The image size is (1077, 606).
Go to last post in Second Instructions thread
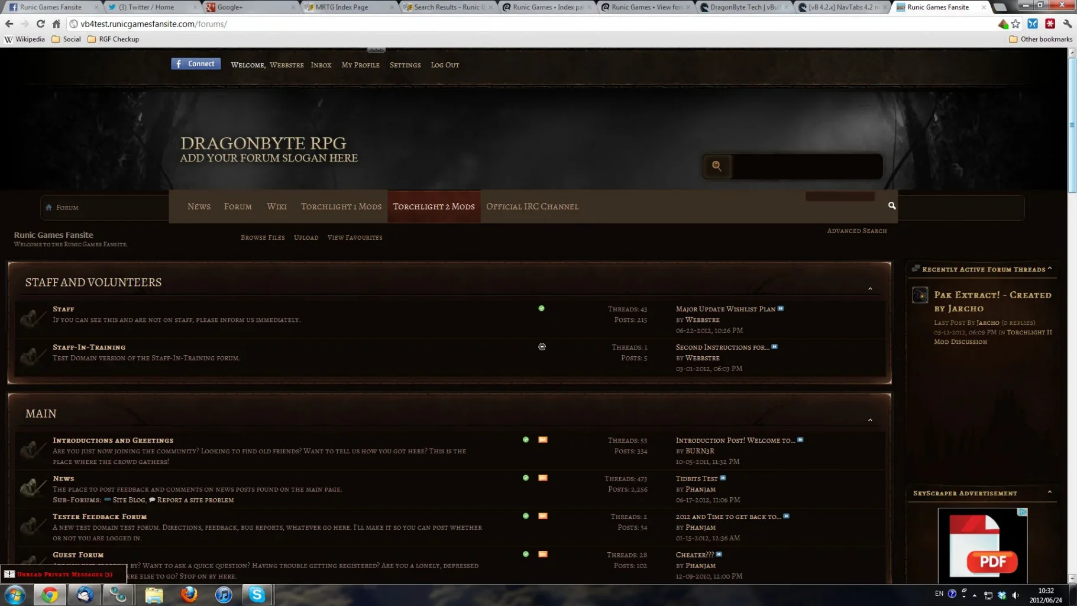click(774, 347)
